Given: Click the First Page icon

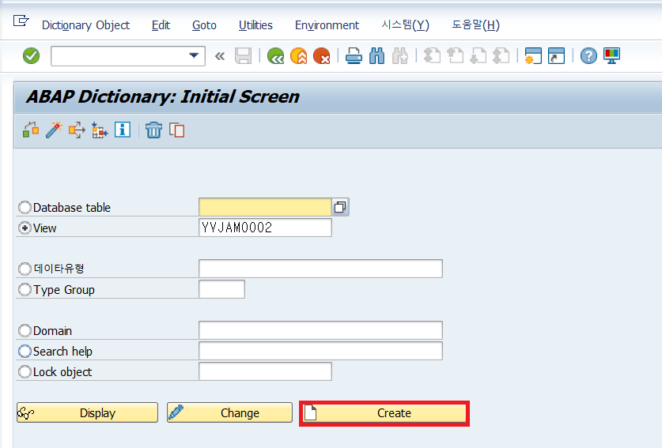Looking at the screenshot, I should [x=432, y=55].
